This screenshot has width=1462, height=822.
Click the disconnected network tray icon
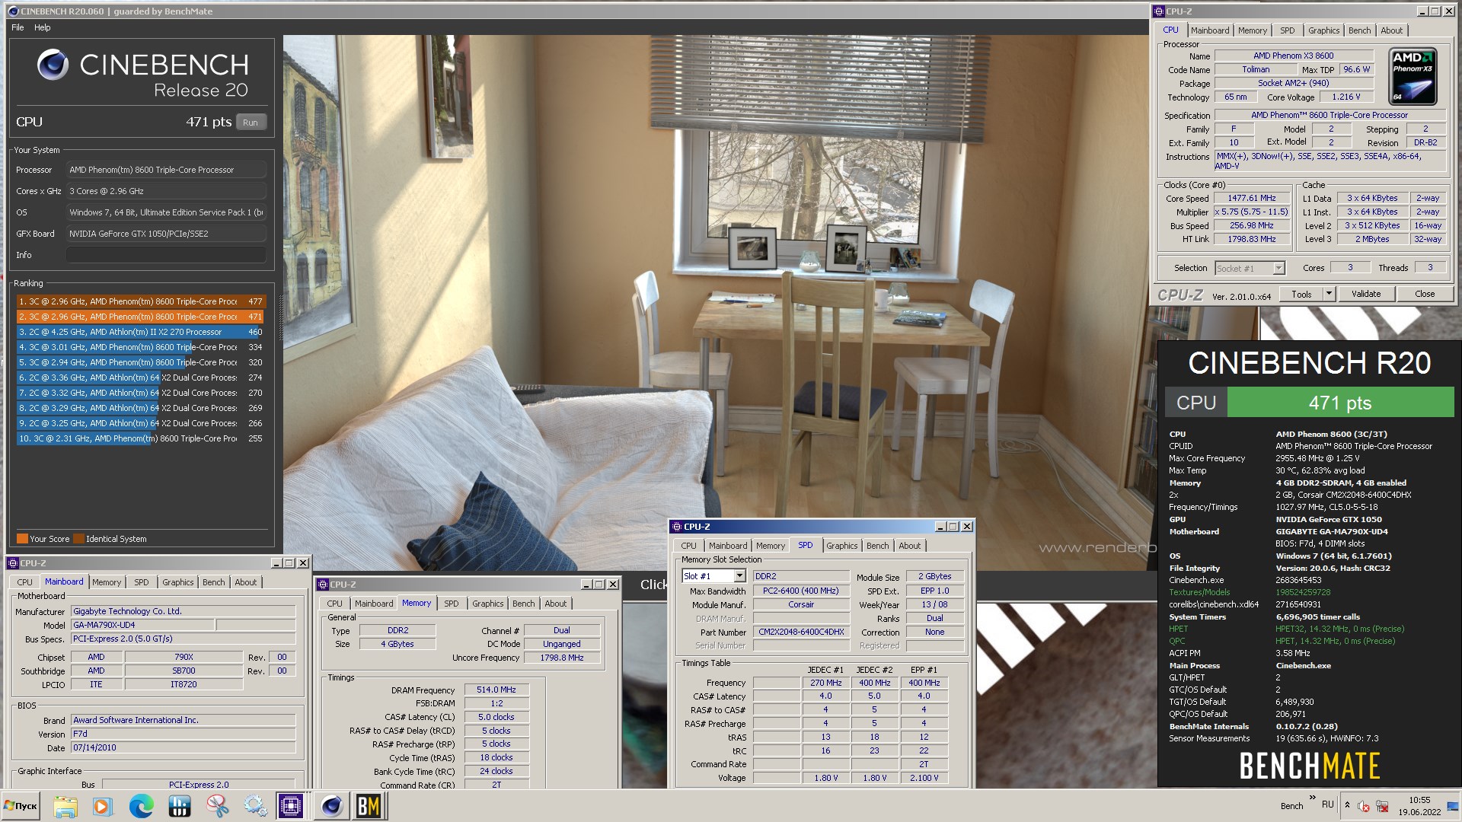[1382, 806]
